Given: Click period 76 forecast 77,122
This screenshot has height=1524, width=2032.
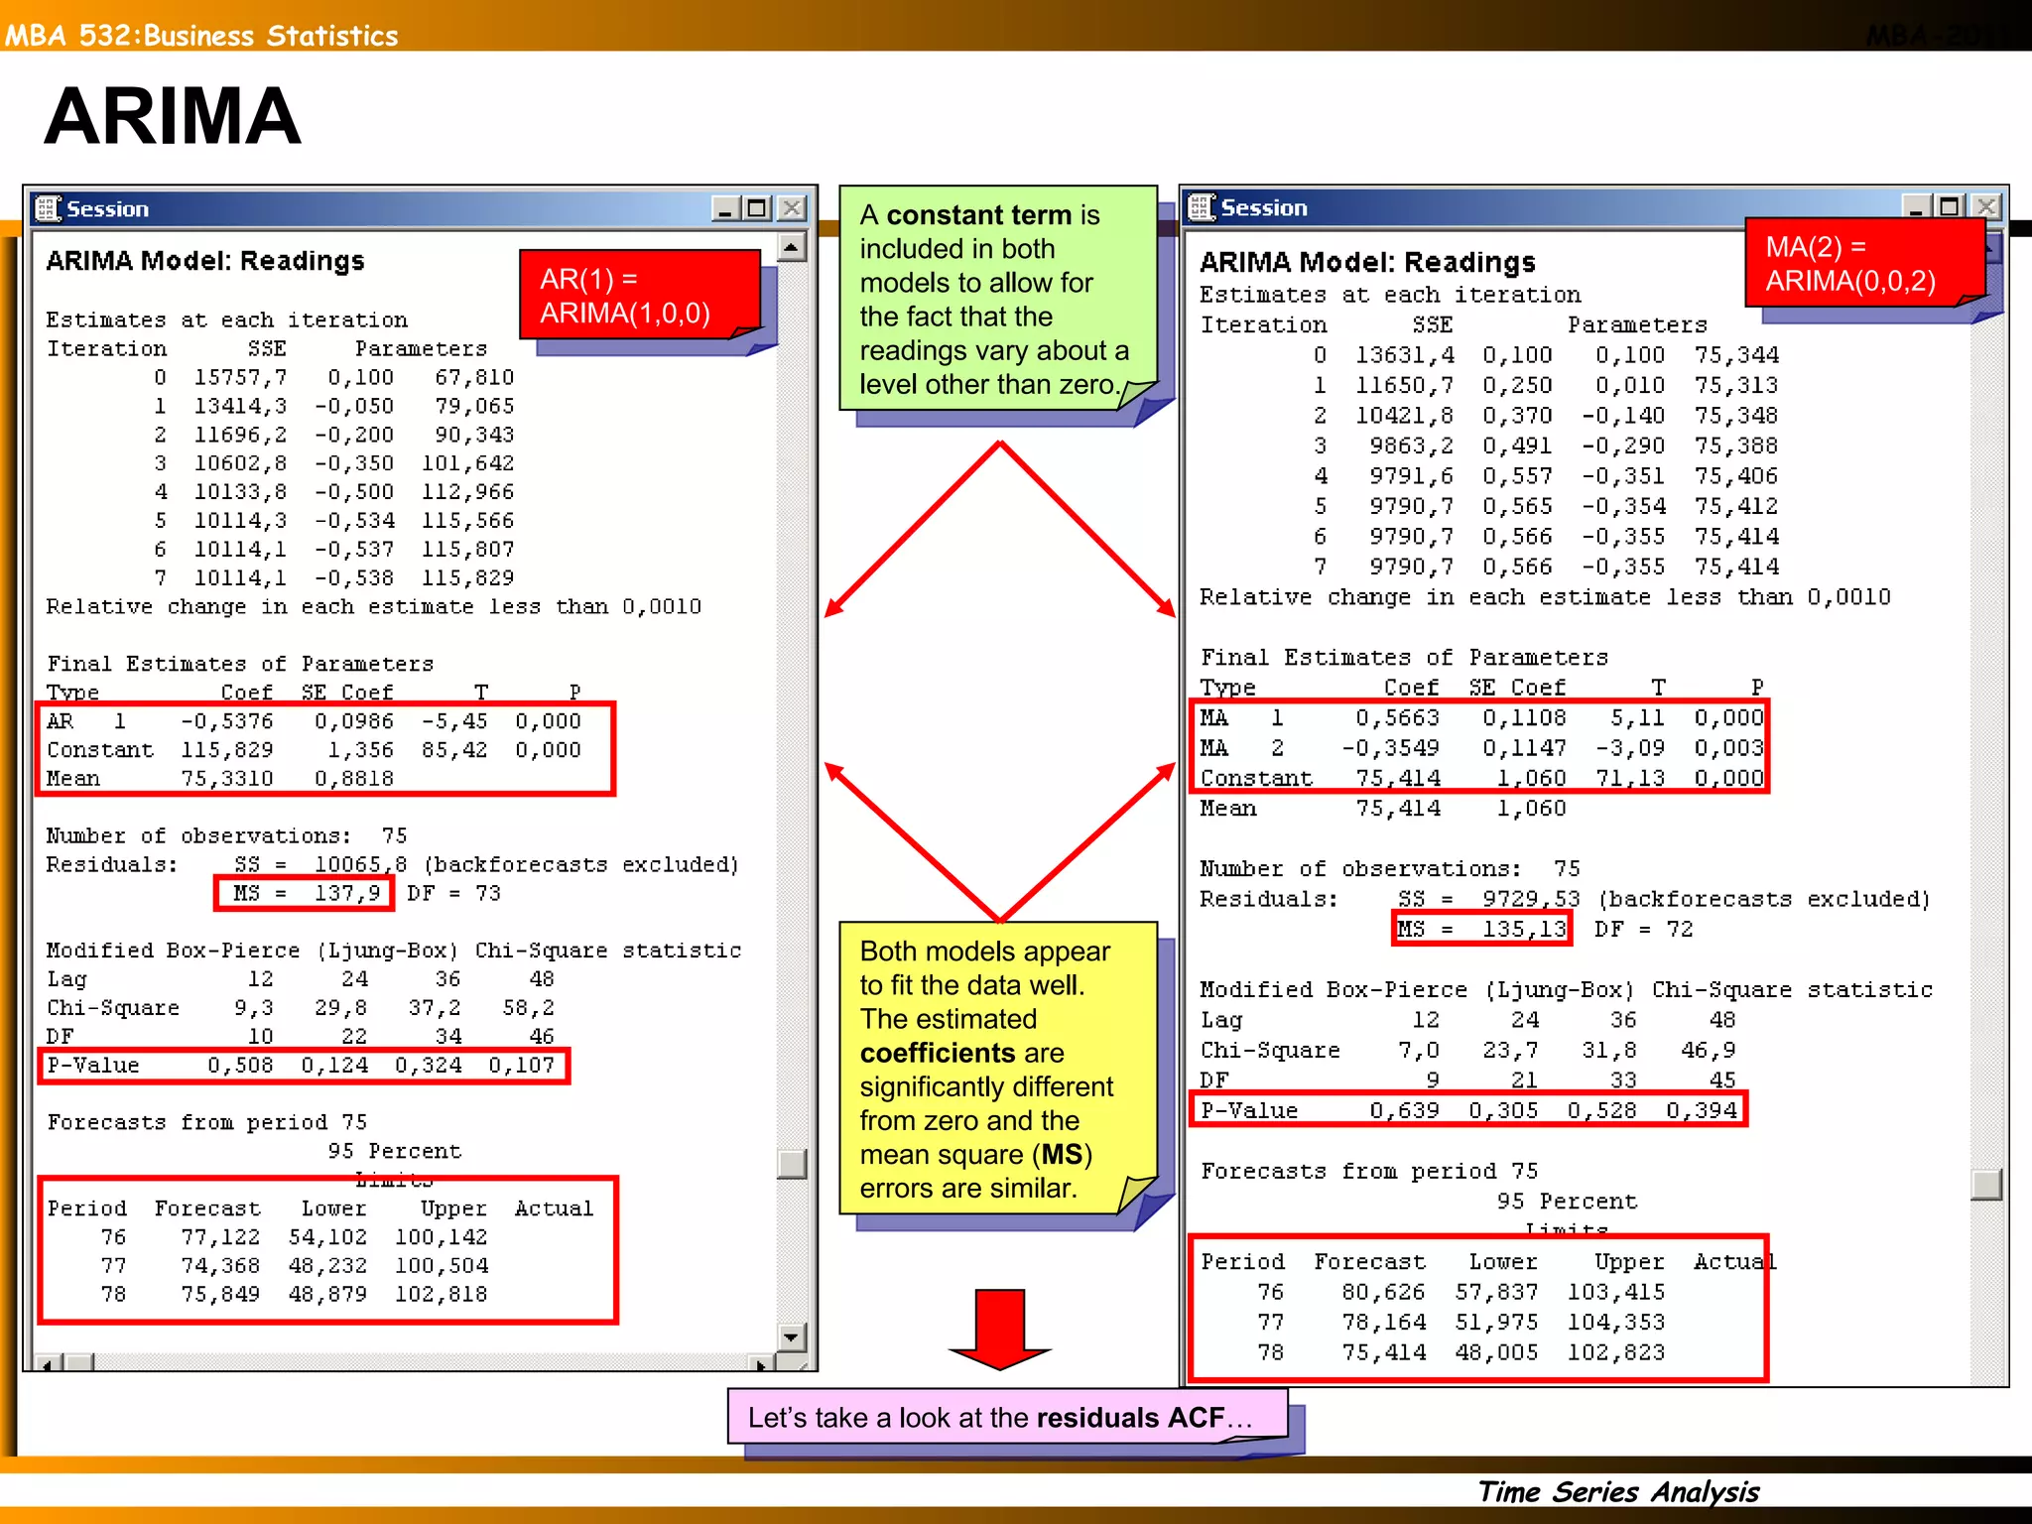Looking at the screenshot, I should click(220, 1237).
